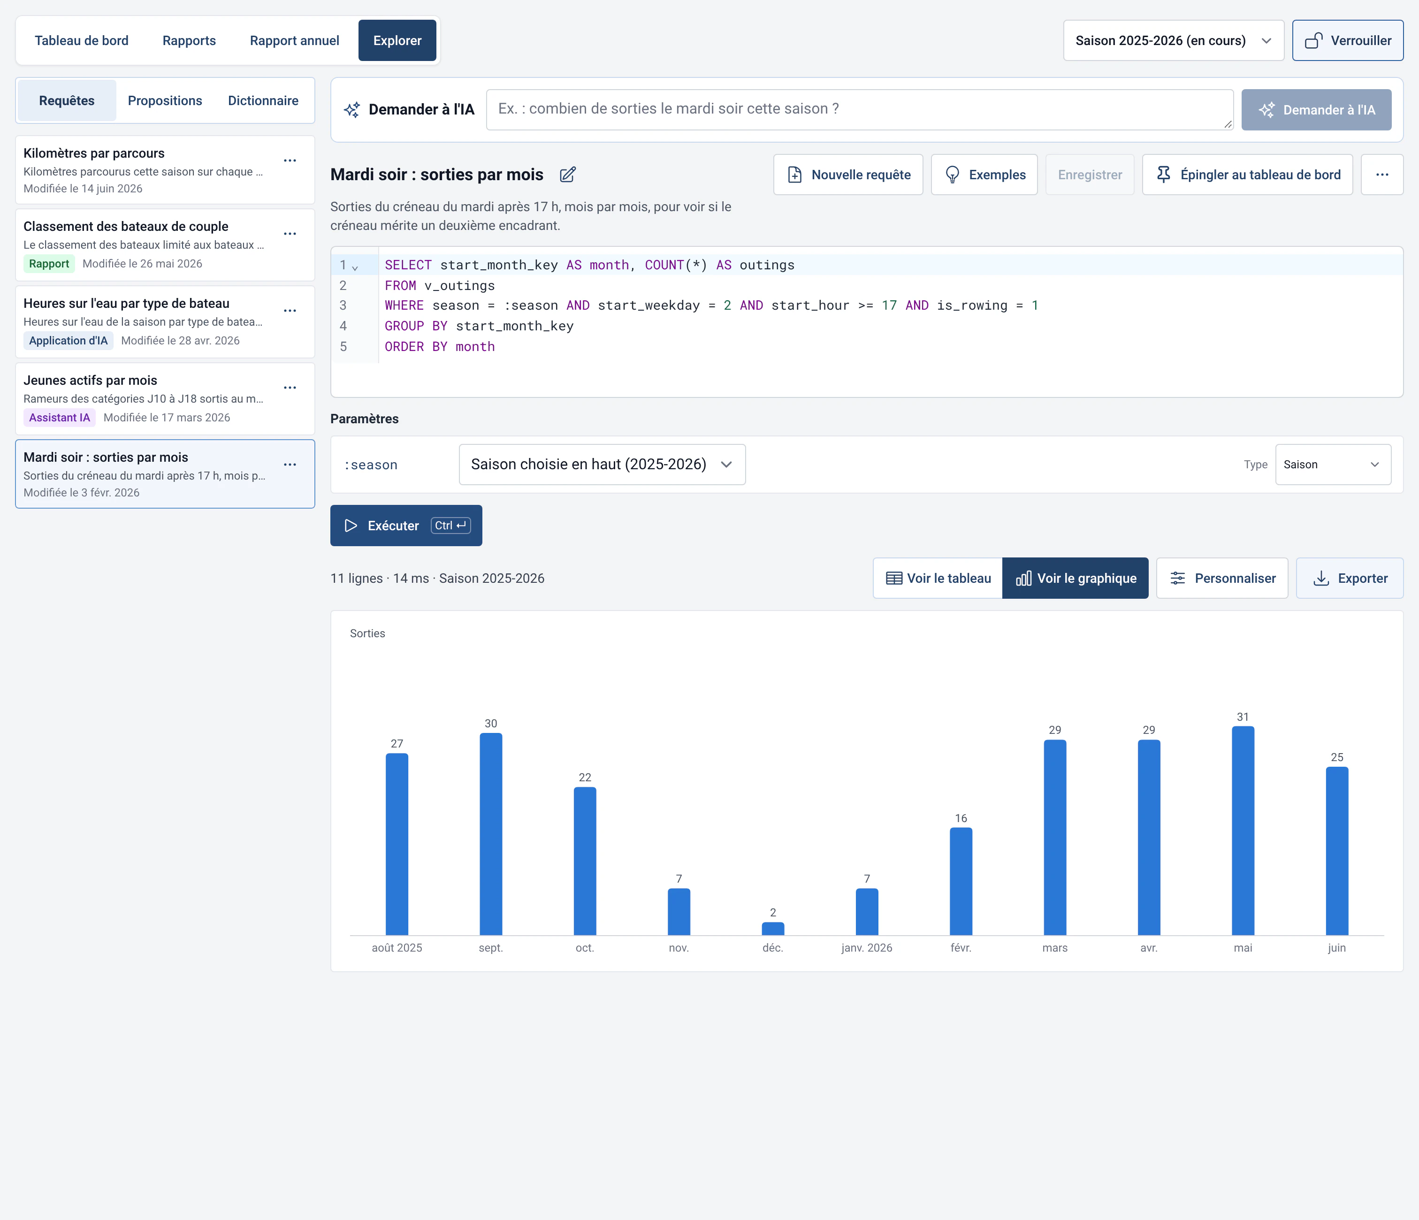Select the Requêtes sidebar tab

pos(67,101)
